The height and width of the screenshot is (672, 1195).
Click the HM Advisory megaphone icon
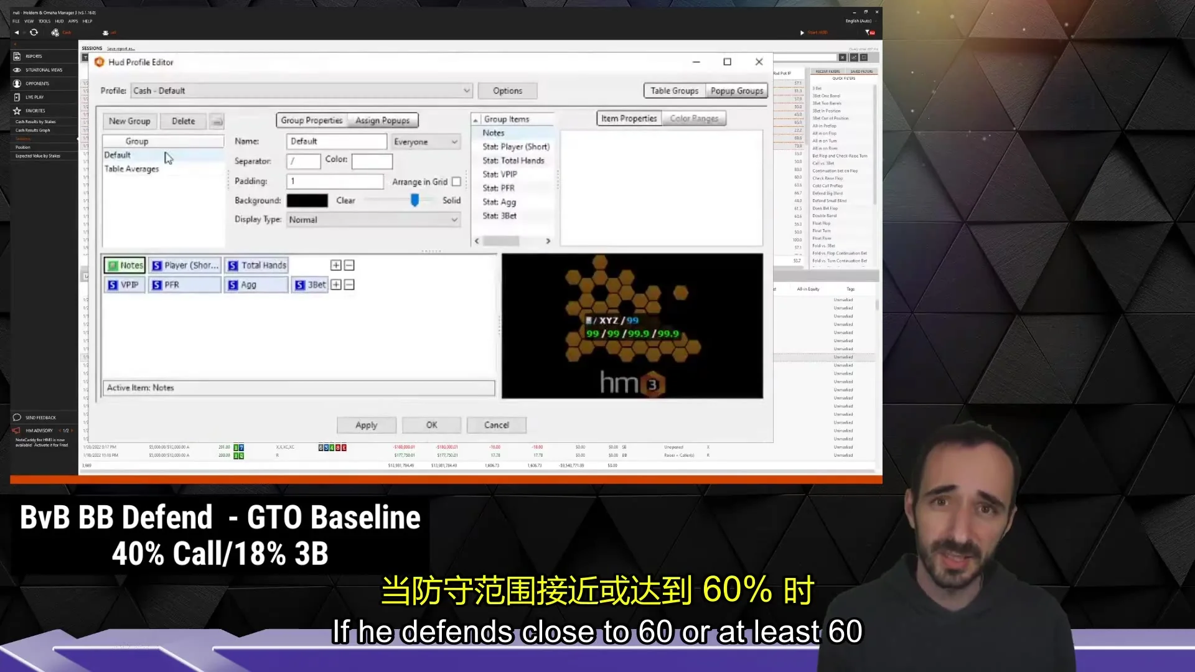point(17,431)
